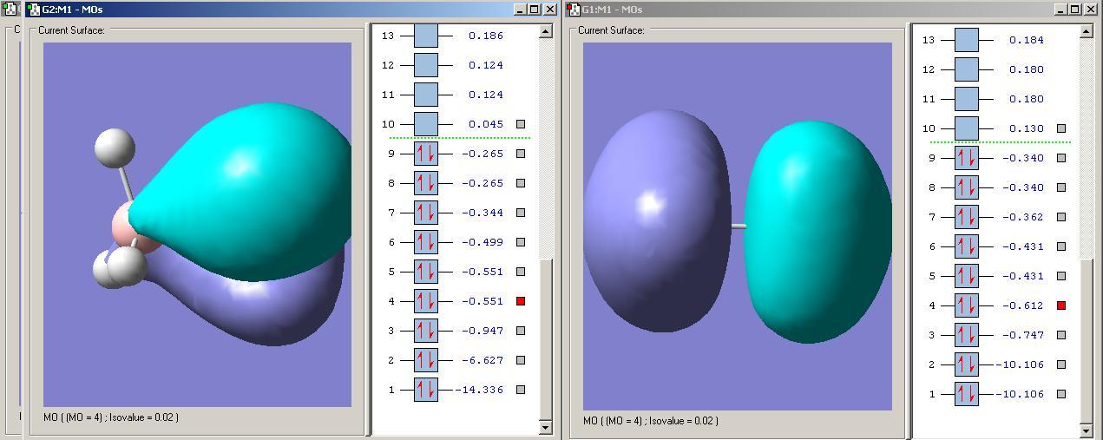Toggle surface square for orbital 6 in G2:M1

click(x=521, y=242)
